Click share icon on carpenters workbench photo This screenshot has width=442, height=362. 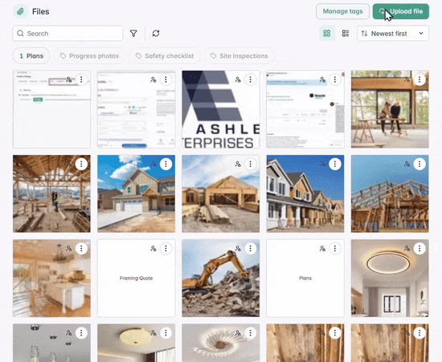pyautogui.click(x=407, y=79)
